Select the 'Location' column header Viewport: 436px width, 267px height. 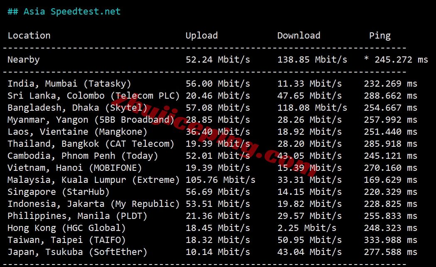[x=29, y=36]
